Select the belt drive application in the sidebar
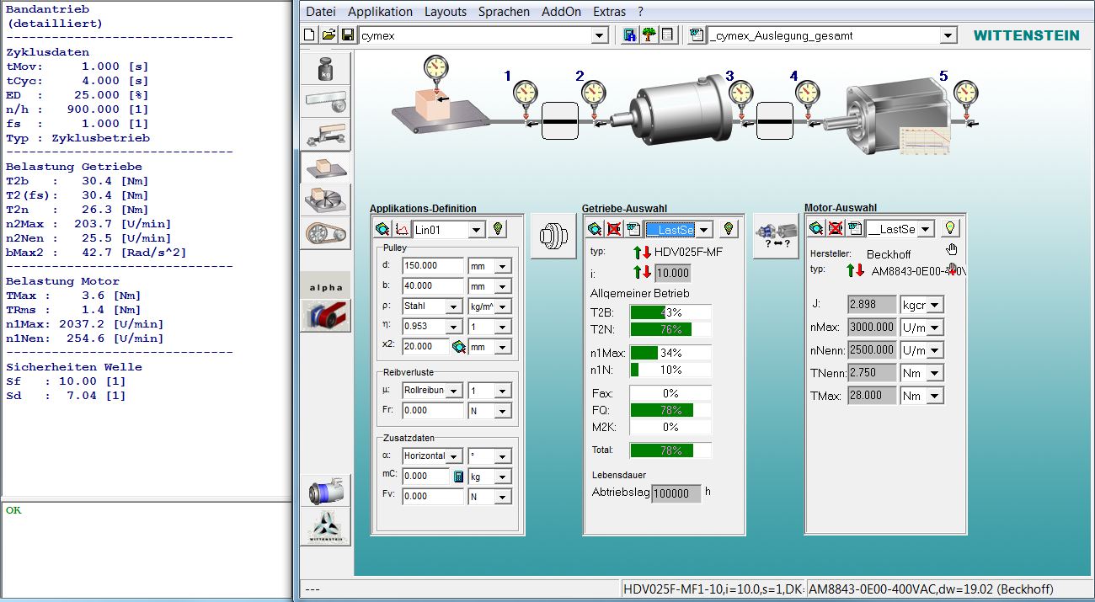Viewport: 1095px width, 602px height. click(327, 232)
